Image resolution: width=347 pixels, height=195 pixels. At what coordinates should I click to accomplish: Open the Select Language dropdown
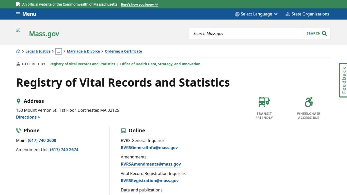pyautogui.click(x=256, y=14)
